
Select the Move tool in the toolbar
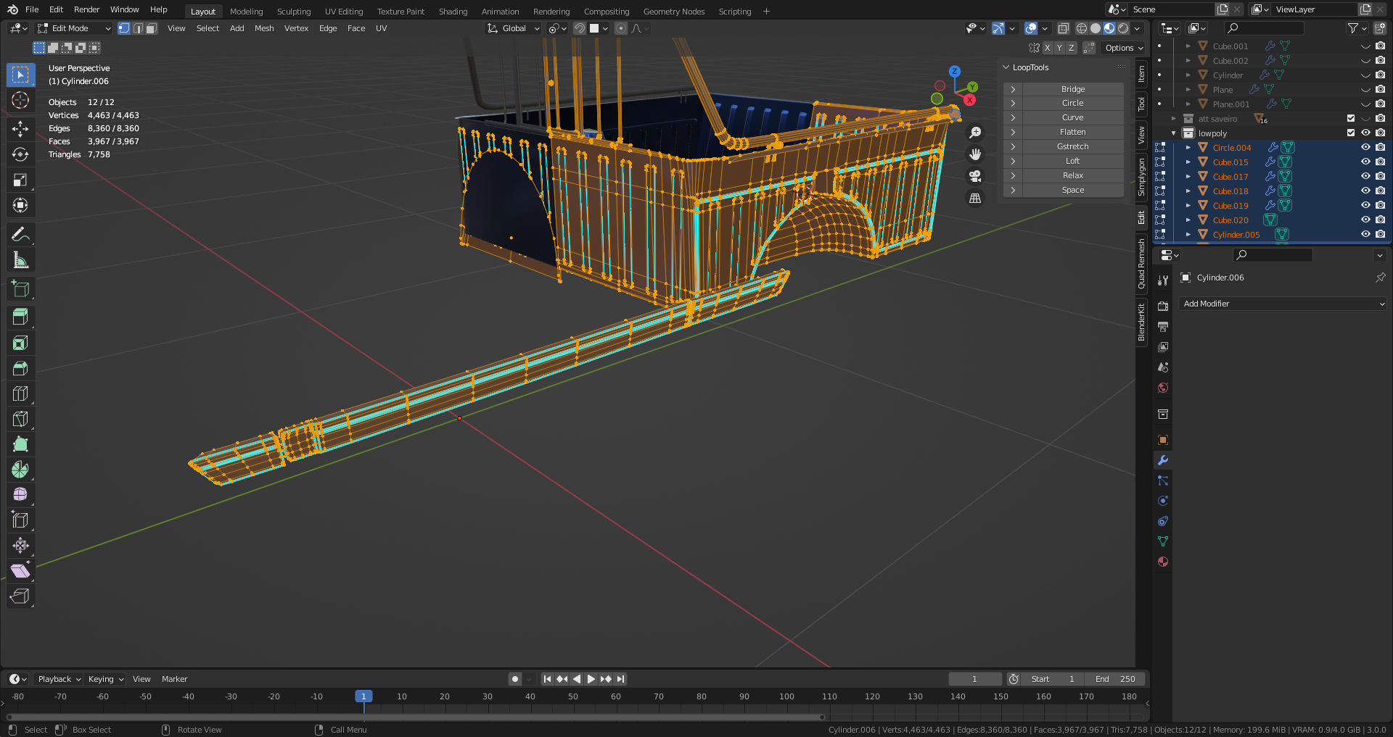click(x=20, y=129)
